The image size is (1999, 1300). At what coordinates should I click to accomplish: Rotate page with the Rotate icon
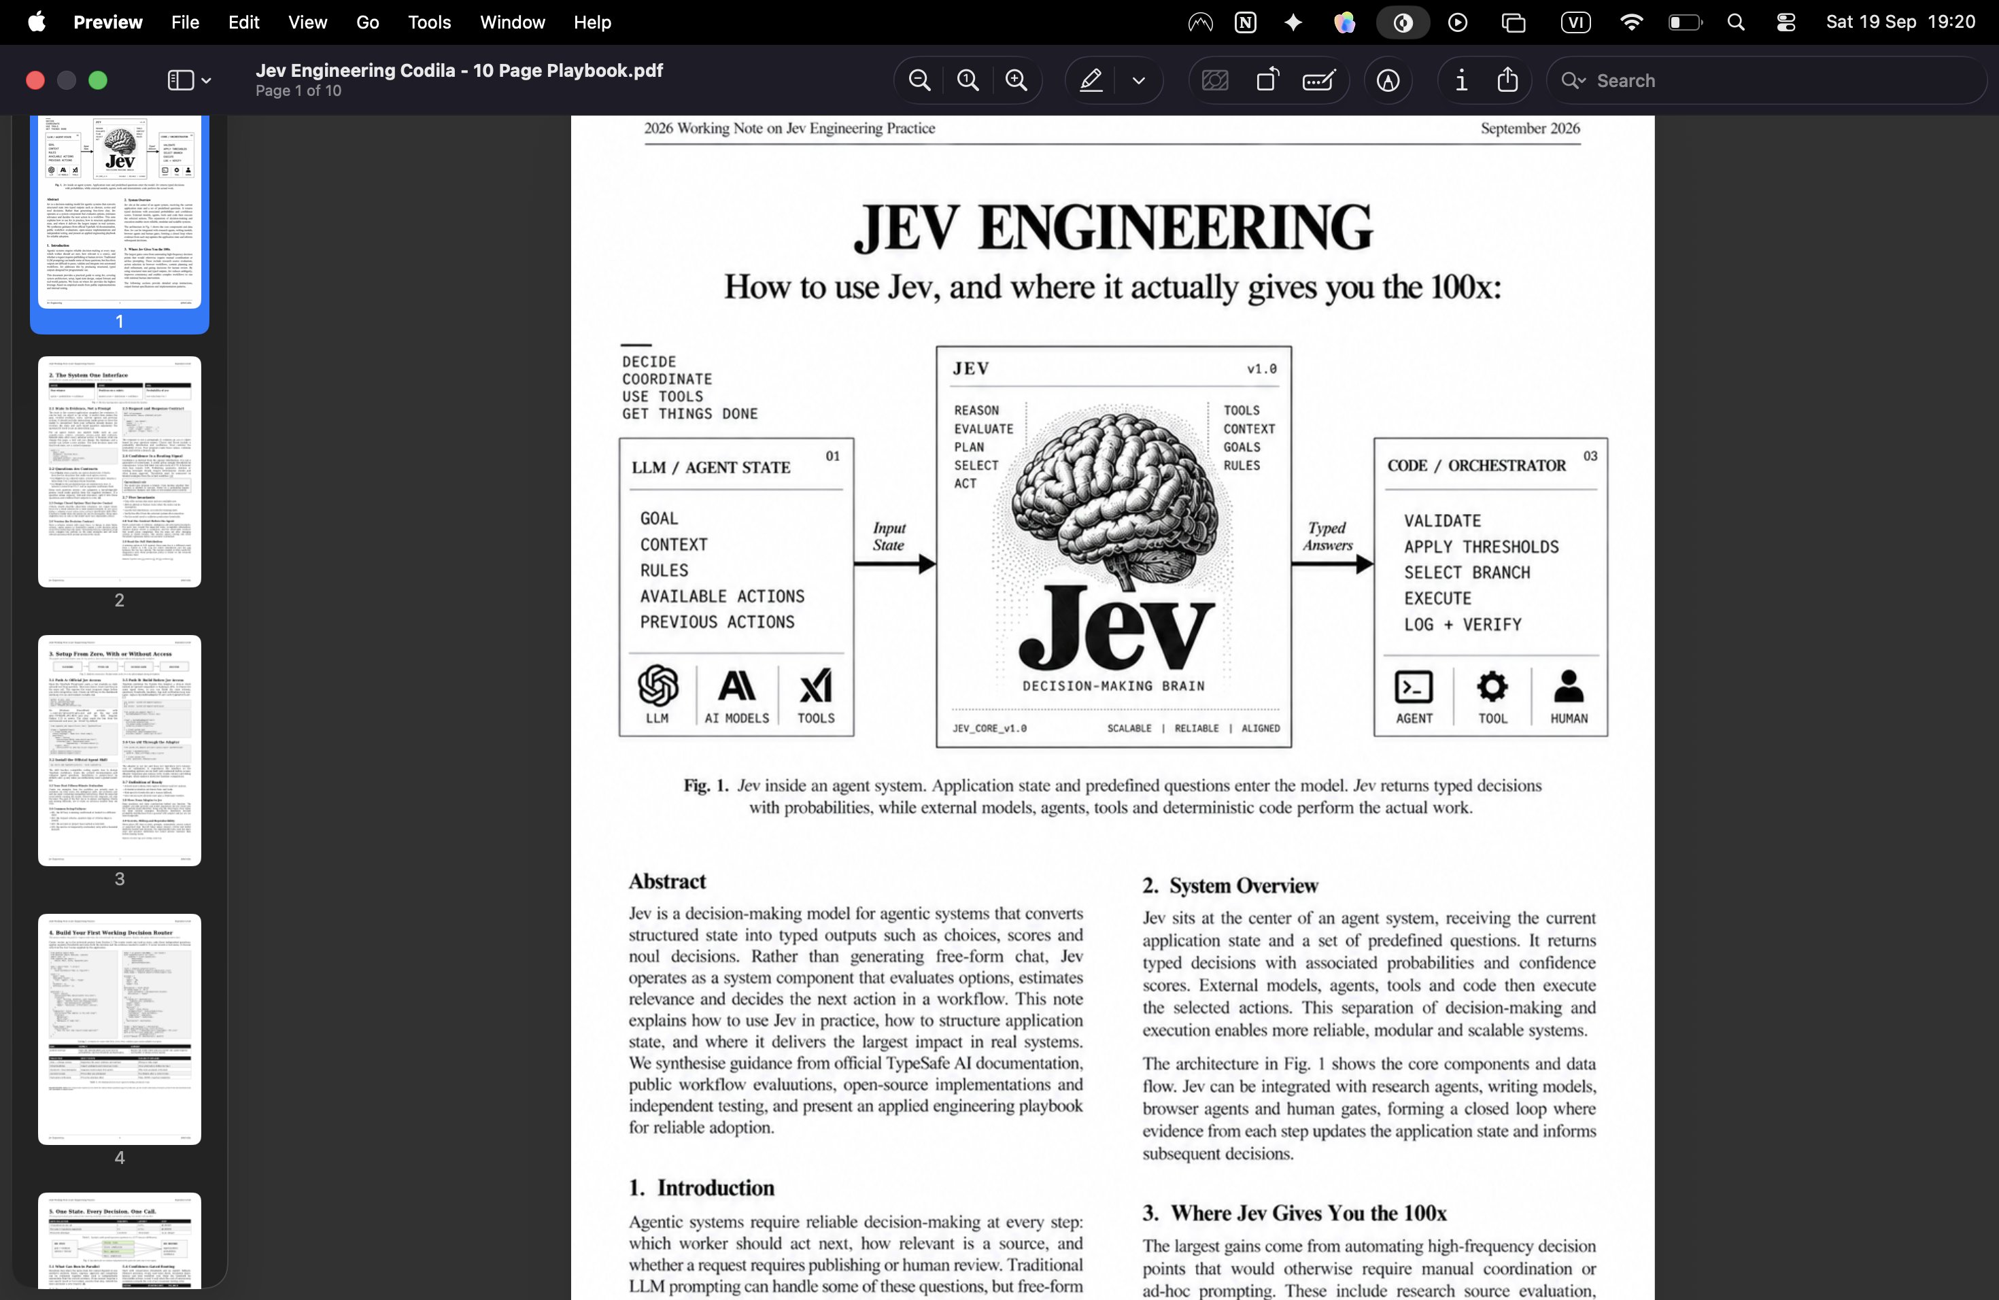click(1267, 81)
